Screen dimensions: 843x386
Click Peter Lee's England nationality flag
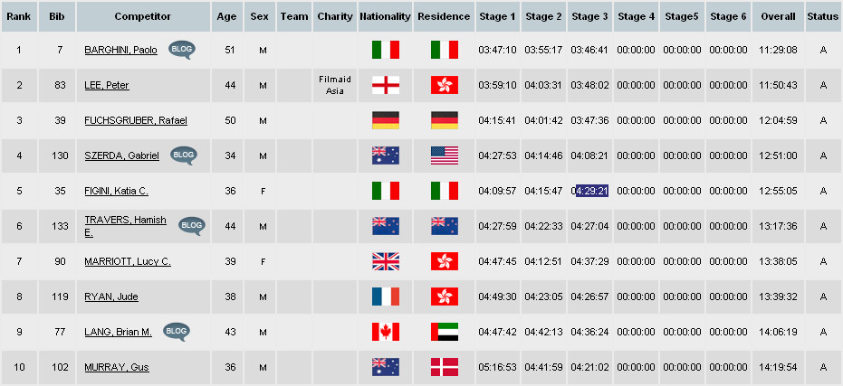[x=386, y=85]
